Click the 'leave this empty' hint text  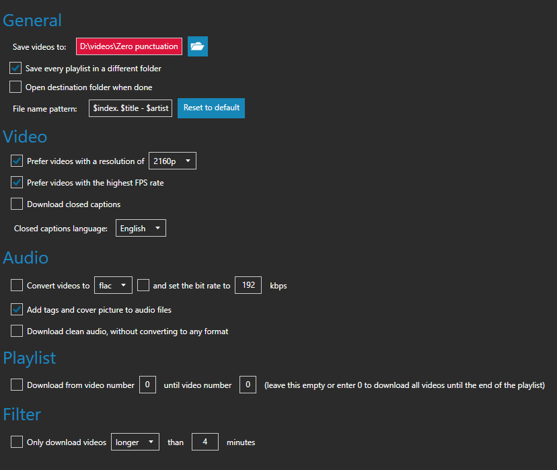point(404,385)
